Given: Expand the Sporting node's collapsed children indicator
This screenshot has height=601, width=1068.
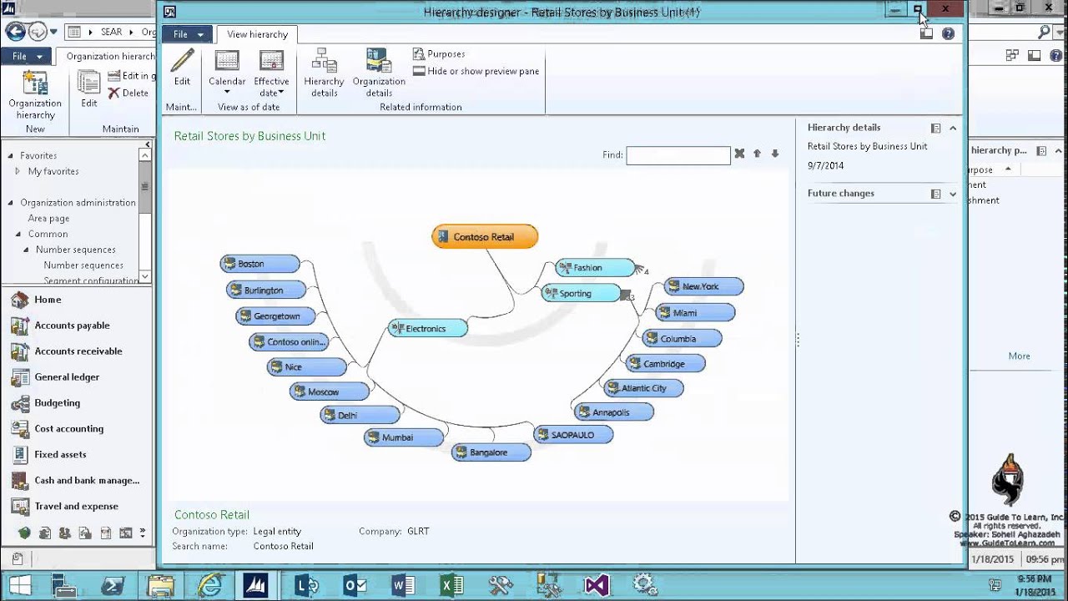Looking at the screenshot, I should click(627, 295).
